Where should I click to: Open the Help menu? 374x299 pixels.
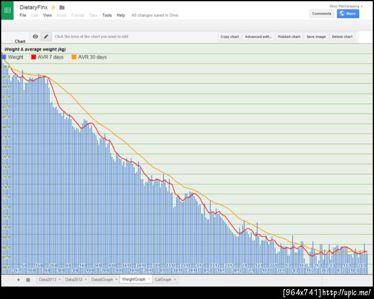[121, 15]
